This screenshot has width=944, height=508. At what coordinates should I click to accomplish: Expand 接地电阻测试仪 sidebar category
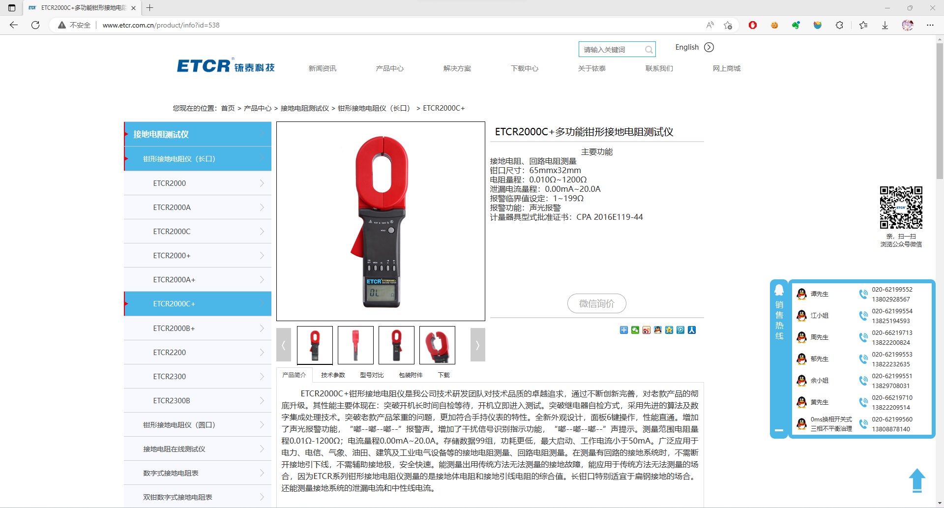coord(198,134)
